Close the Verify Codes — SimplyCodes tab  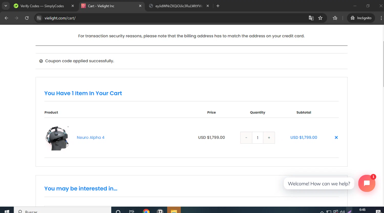73,6
